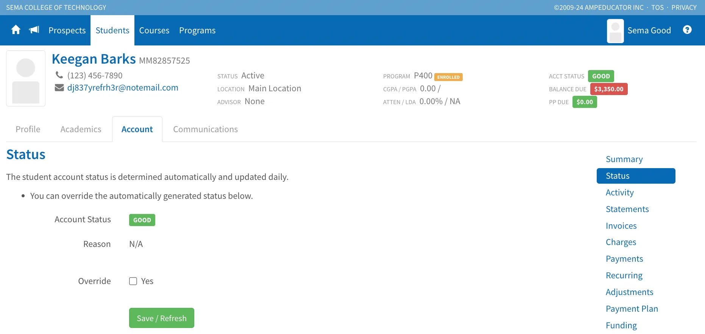Click the $0.00 PP due badge
This screenshot has width=705, height=334.
(x=585, y=102)
